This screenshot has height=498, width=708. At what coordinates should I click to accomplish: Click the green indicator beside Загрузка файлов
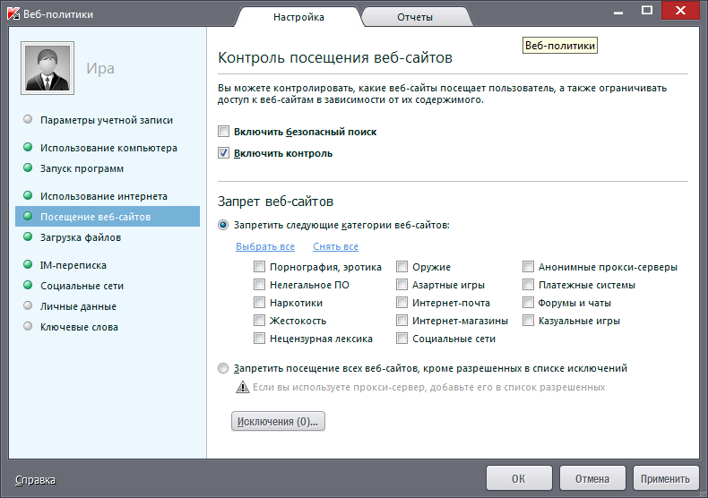[x=28, y=237]
